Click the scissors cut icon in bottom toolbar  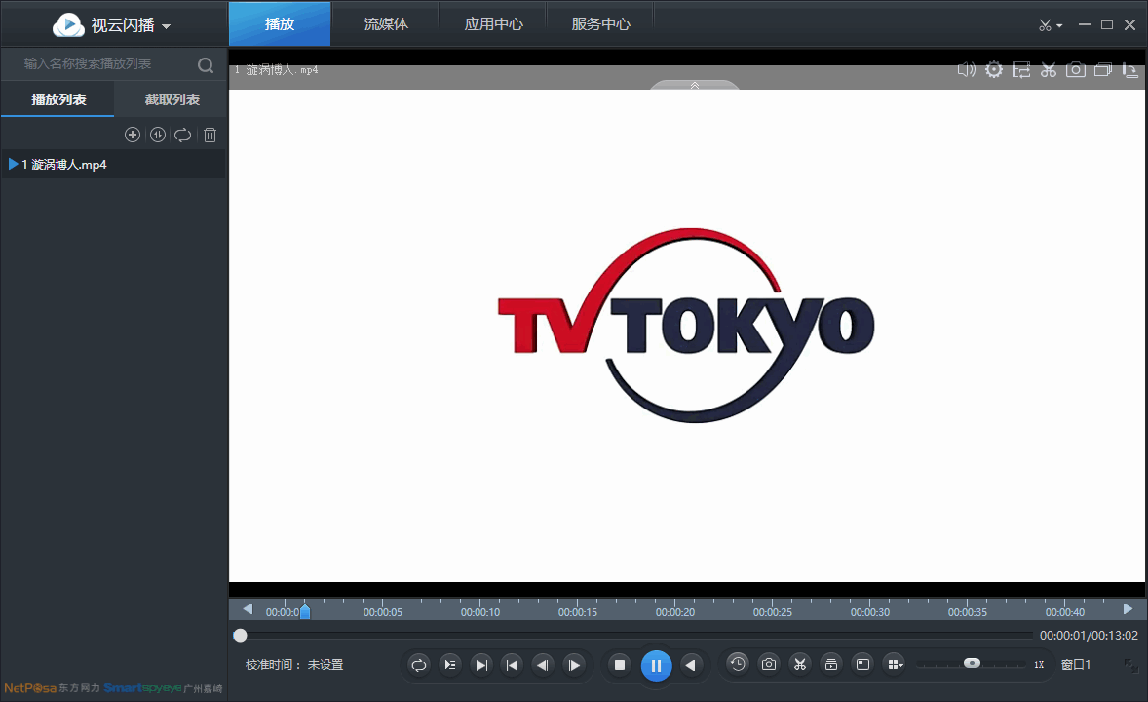point(800,664)
